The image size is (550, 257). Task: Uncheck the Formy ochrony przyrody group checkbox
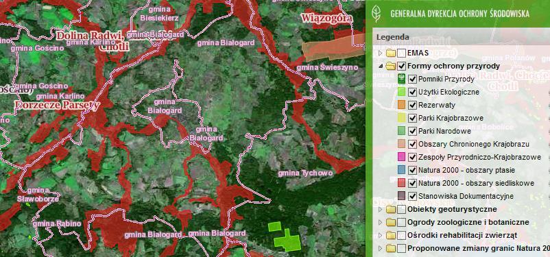402,66
